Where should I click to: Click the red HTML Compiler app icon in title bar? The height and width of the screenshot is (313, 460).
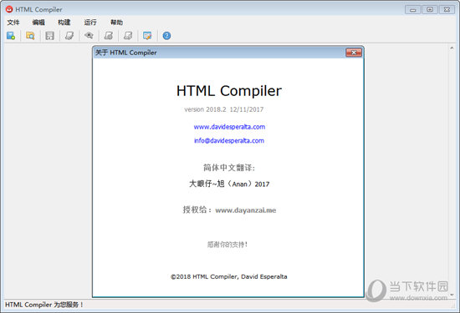click(x=9, y=9)
